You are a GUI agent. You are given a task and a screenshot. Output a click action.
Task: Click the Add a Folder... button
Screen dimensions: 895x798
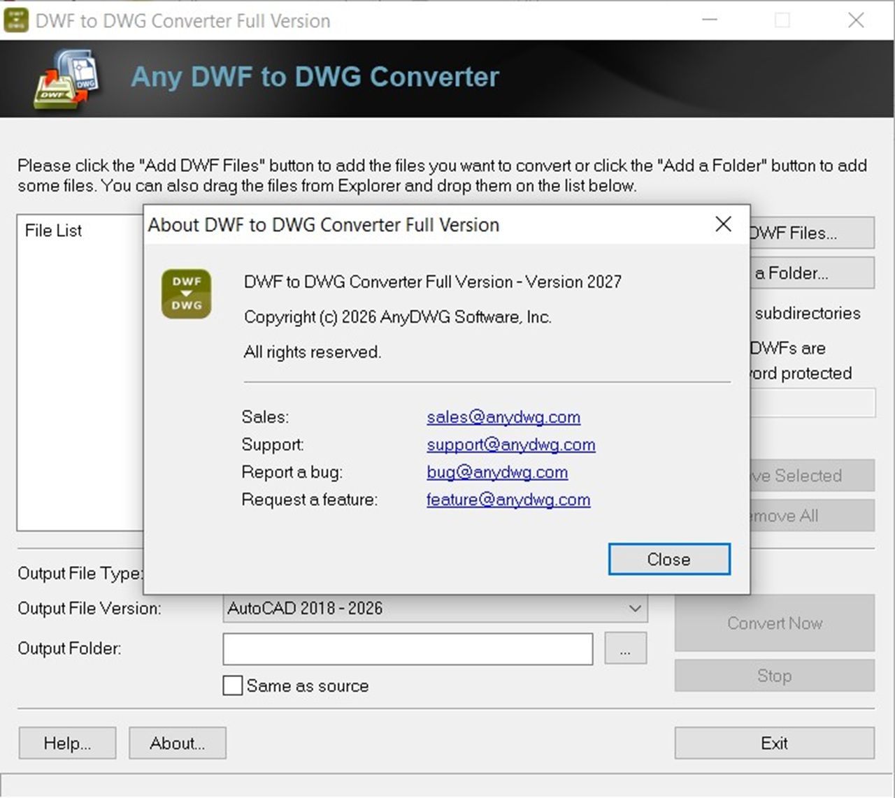click(812, 273)
